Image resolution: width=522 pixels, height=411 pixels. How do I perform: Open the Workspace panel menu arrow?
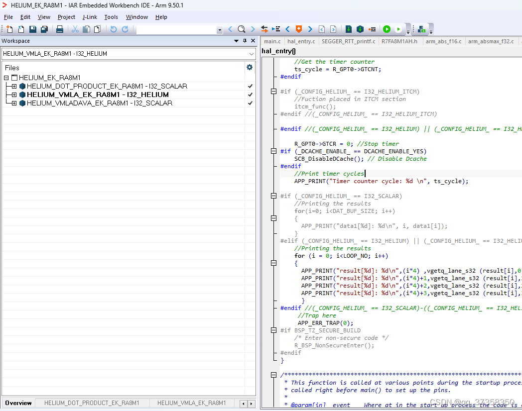(237, 41)
